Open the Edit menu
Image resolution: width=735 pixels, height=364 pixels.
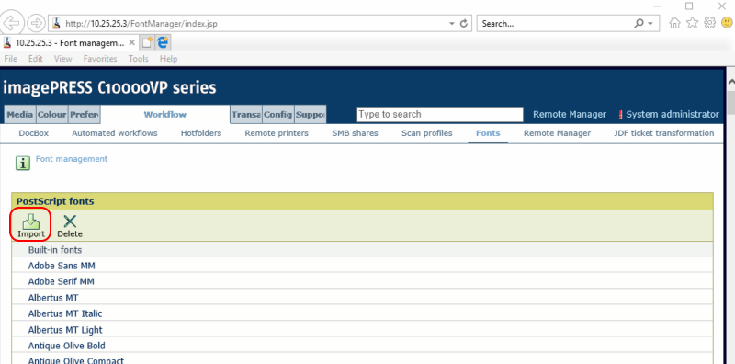pos(36,59)
